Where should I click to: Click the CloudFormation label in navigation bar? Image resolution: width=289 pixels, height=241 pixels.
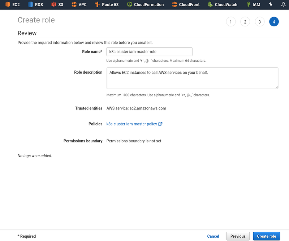[x=149, y=5]
